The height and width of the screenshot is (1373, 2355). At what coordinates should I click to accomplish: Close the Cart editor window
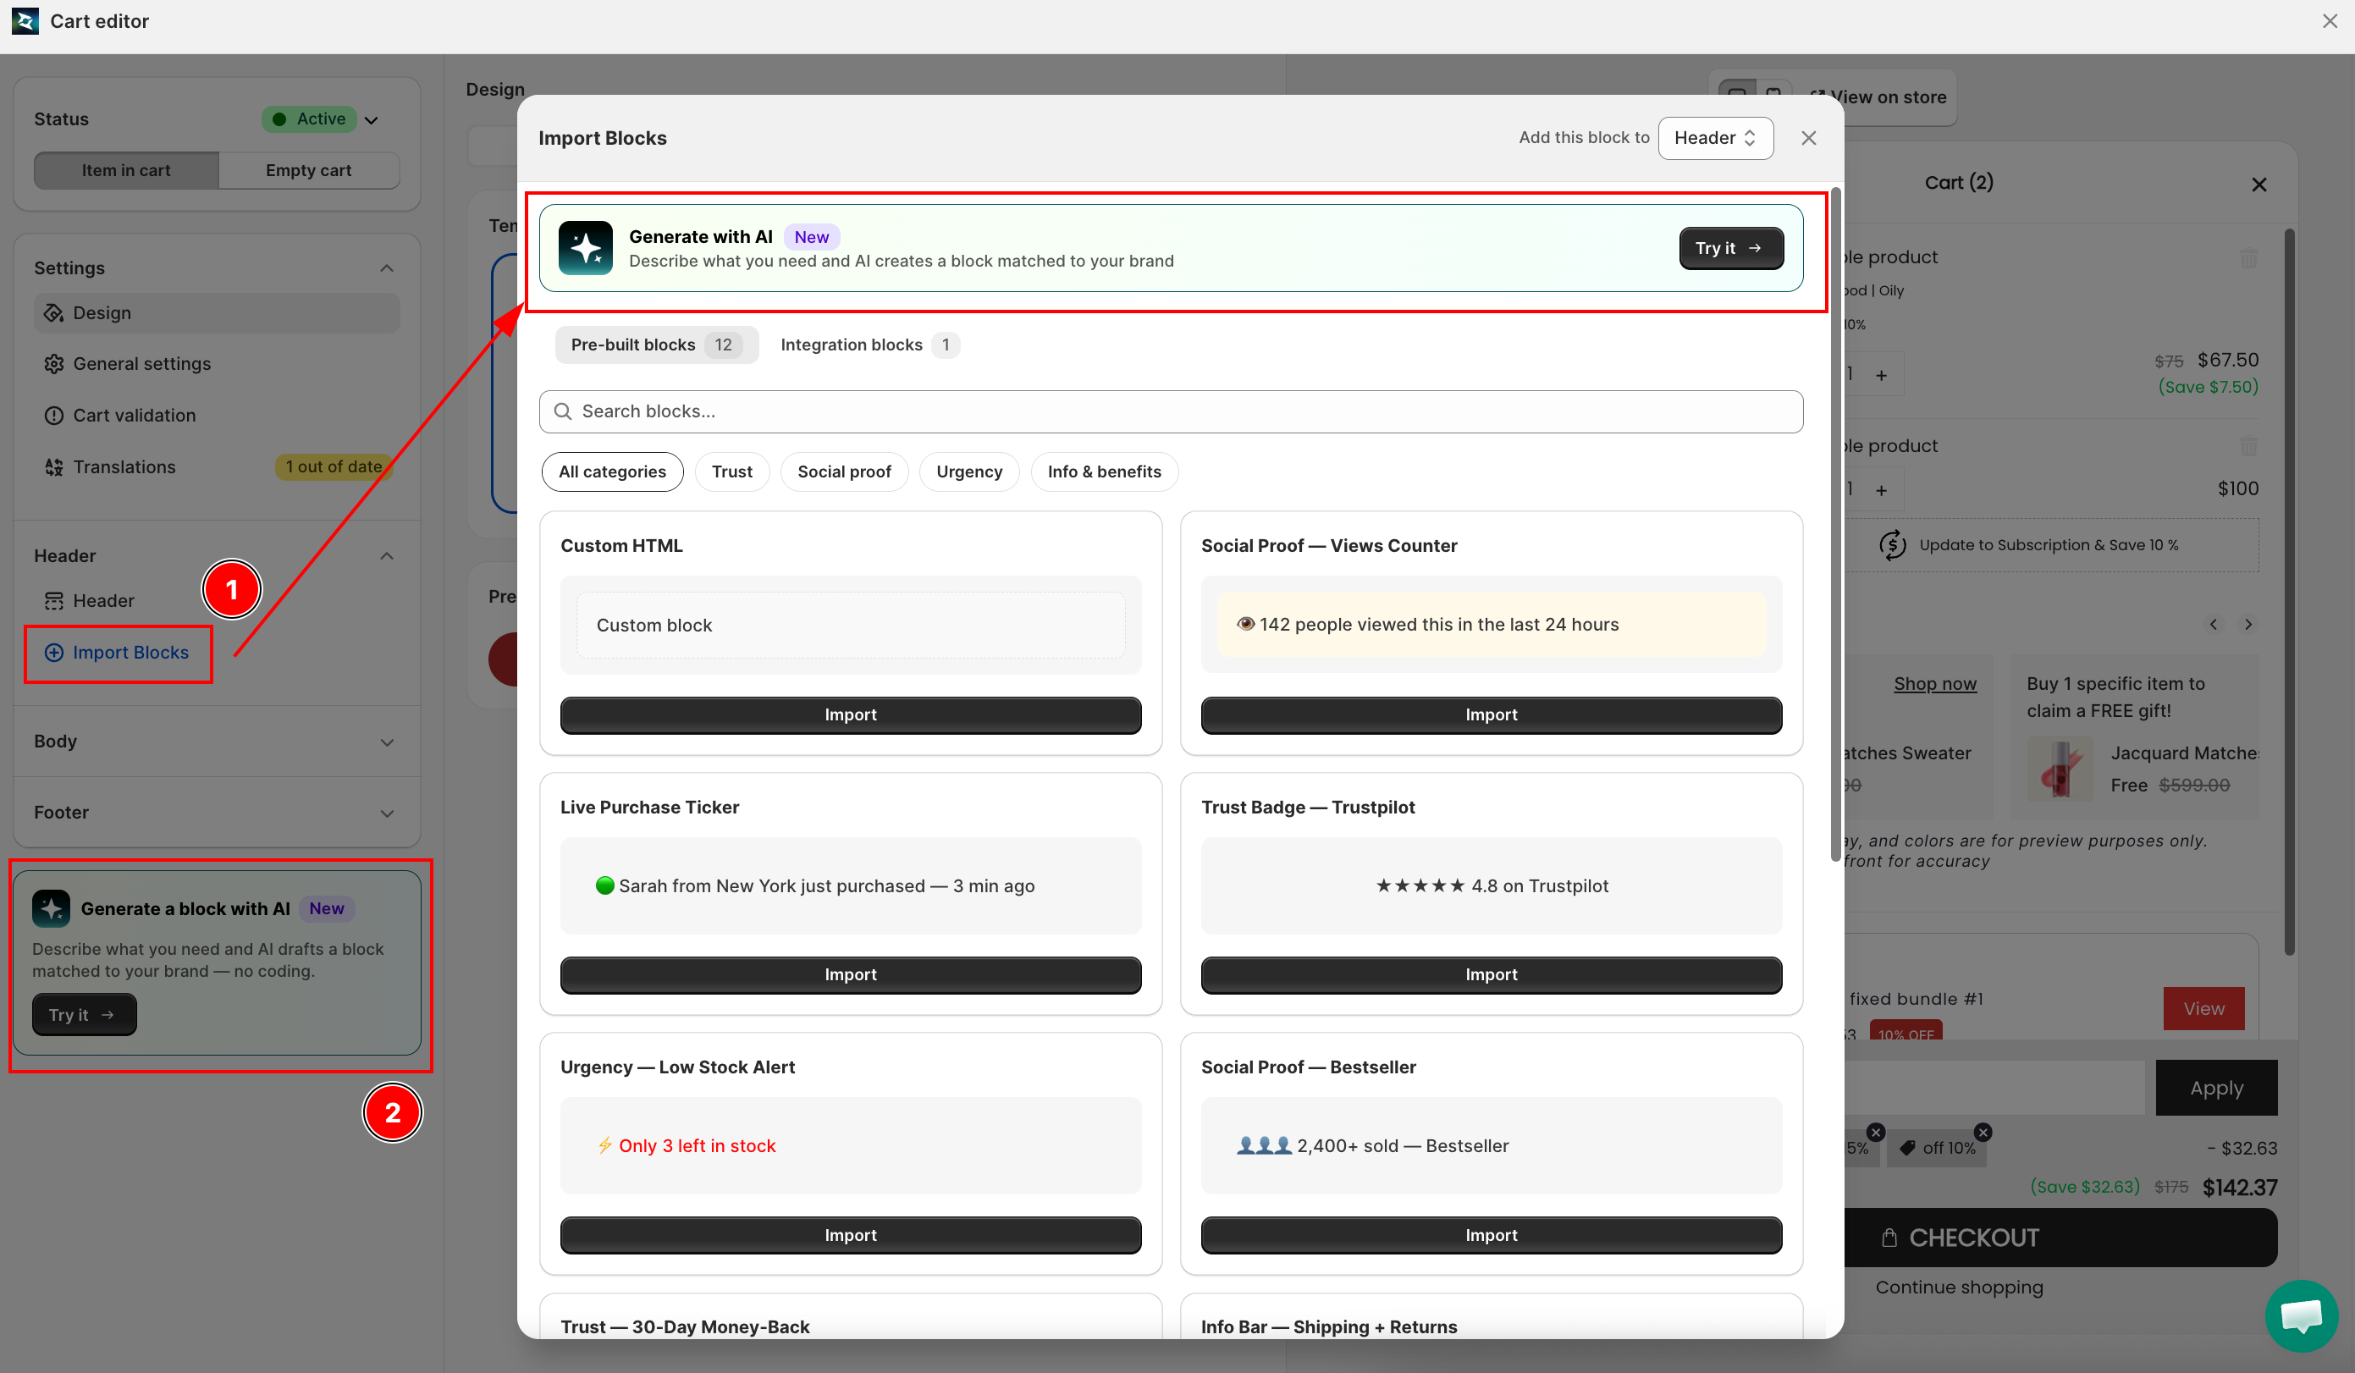tap(2330, 20)
